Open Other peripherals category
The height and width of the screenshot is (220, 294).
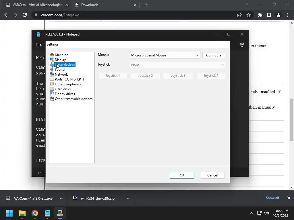coord(68,84)
